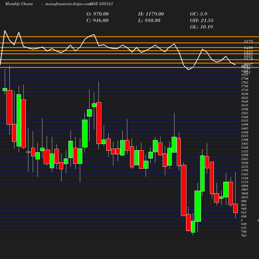Click the 'OL: 10.19' readout
This screenshot has width=259, height=259.
(x=202, y=27)
